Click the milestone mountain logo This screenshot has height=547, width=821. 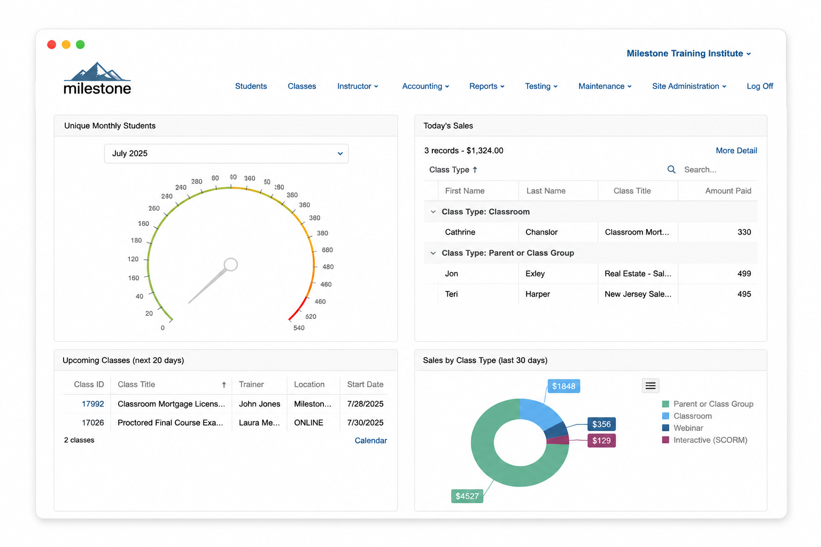pyautogui.click(x=97, y=79)
